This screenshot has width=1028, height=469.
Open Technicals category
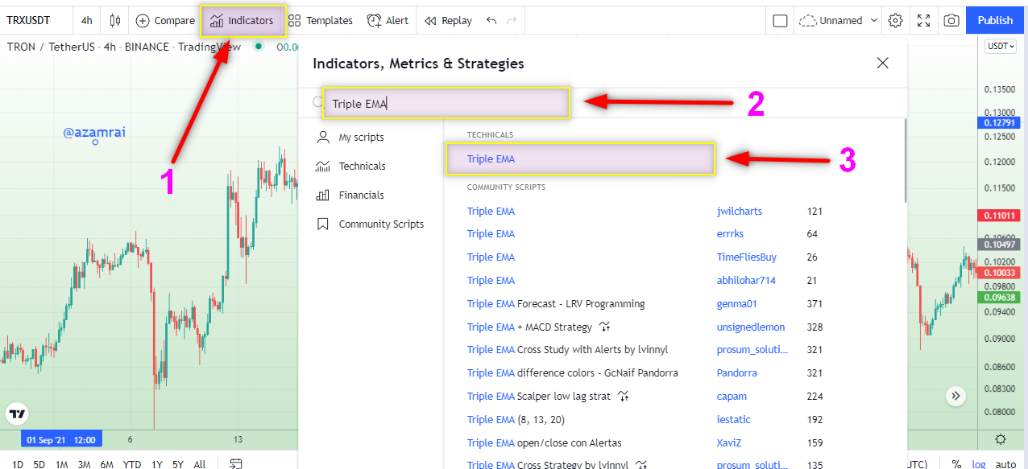point(350,167)
